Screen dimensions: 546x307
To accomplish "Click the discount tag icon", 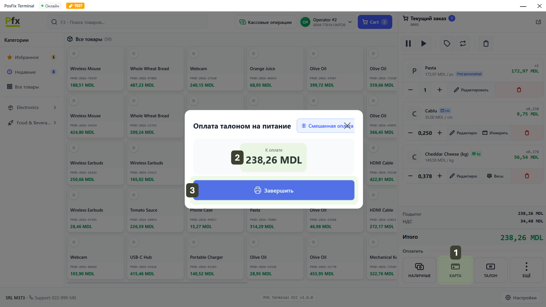I will pyautogui.click(x=447, y=44).
